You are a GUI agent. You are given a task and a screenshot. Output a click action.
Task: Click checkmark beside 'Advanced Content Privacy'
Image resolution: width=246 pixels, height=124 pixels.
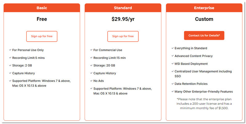pos(173,56)
